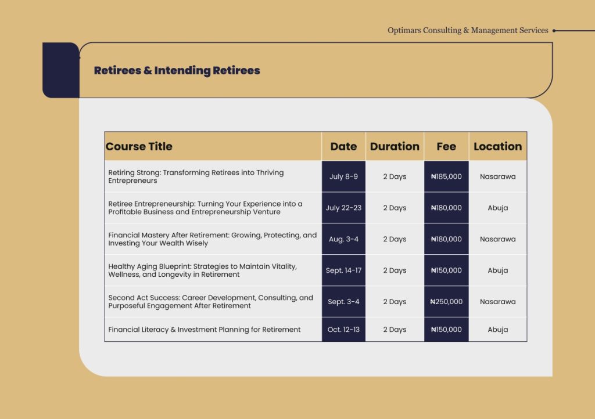Click the ₦180,000 fee for Retiree Entrepreneurship
Image resolution: width=595 pixels, height=419 pixels.
click(446, 208)
